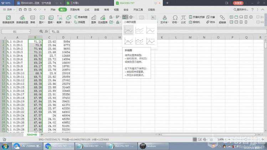Choose the first line chart thumbnail in gallery
This screenshot has width=267, height=150.
(129, 31)
